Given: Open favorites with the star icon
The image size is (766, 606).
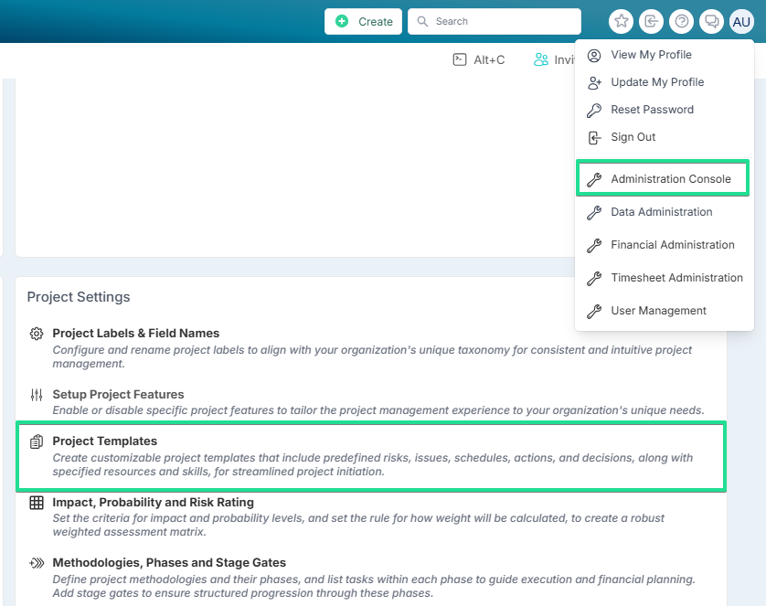Looking at the screenshot, I should pos(621,22).
